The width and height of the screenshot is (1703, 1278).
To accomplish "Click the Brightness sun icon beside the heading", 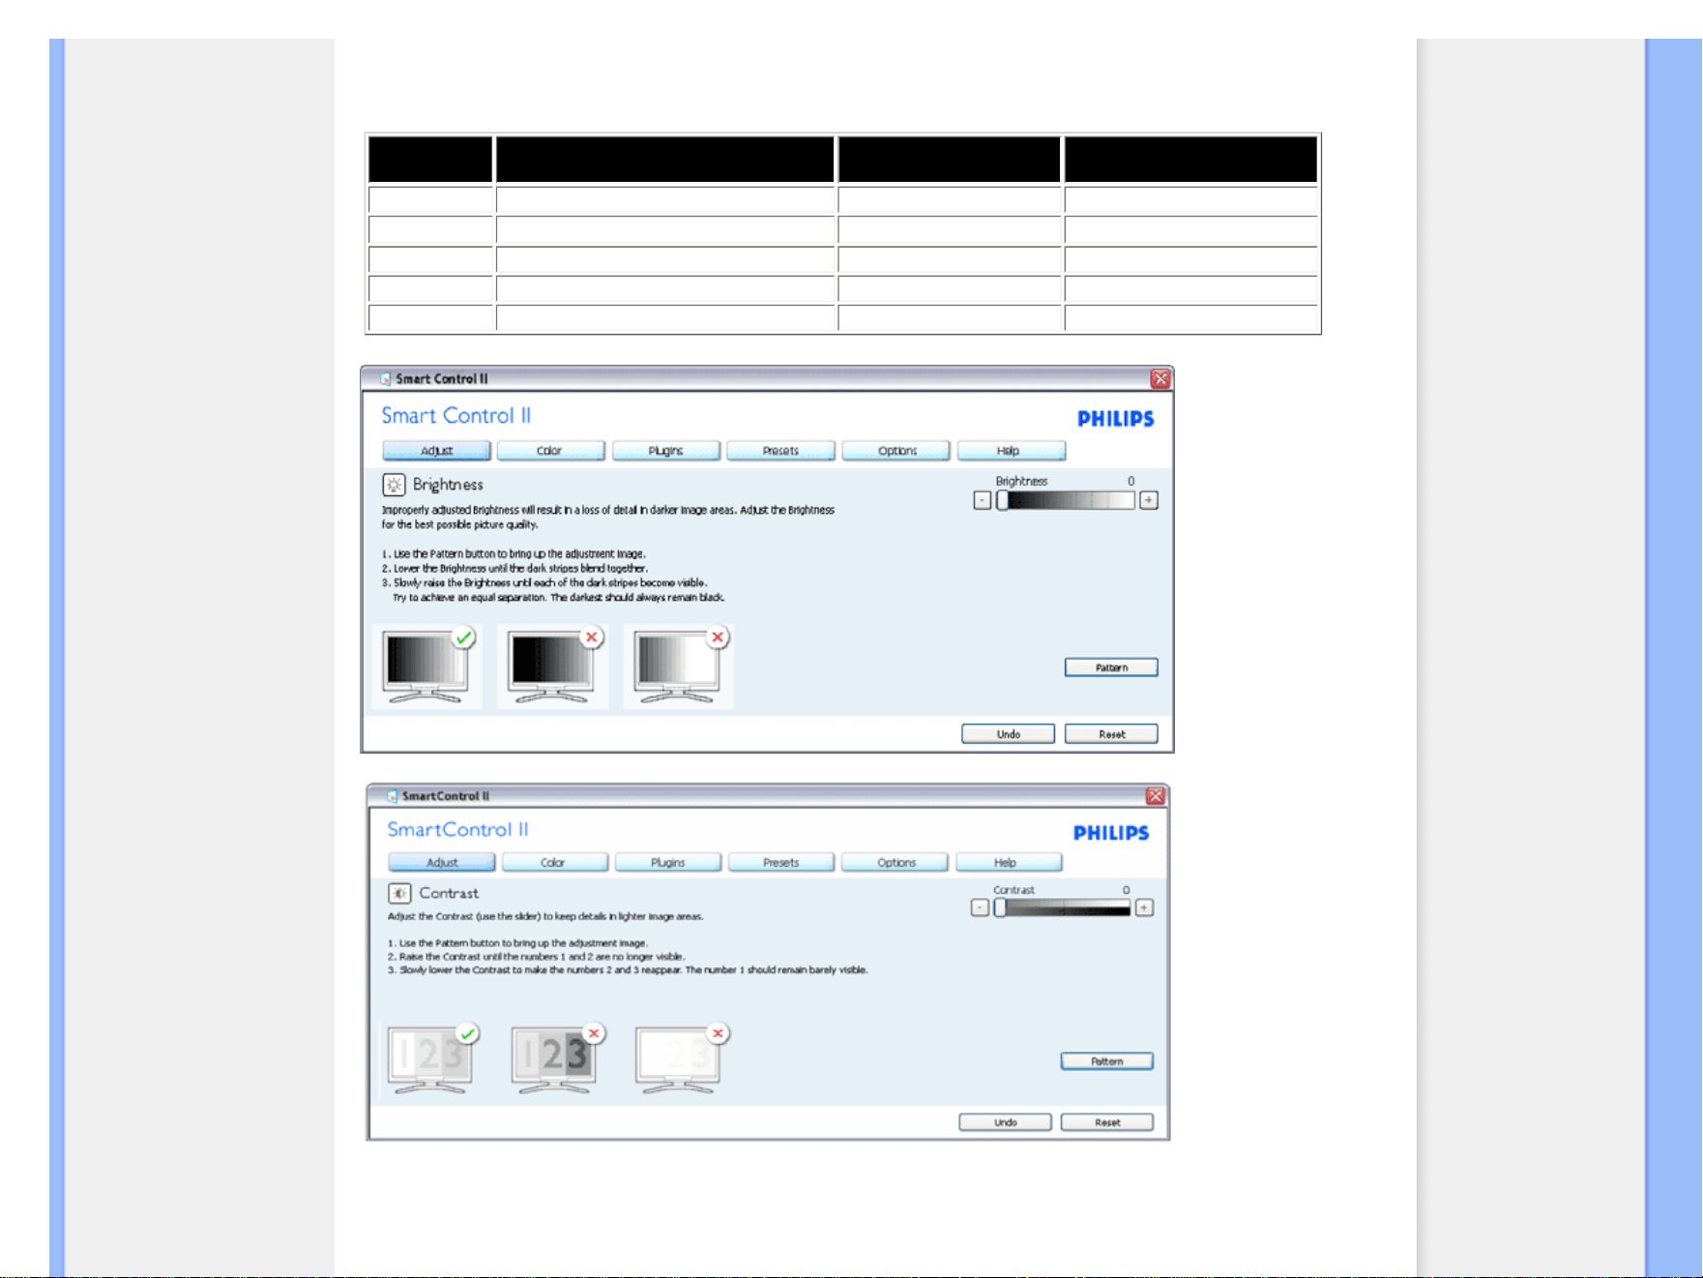I will click(x=394, y=485).
